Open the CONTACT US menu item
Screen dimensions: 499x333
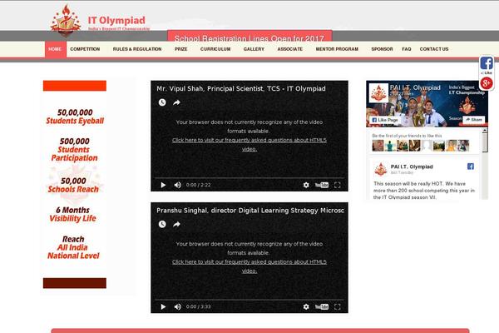434,49
